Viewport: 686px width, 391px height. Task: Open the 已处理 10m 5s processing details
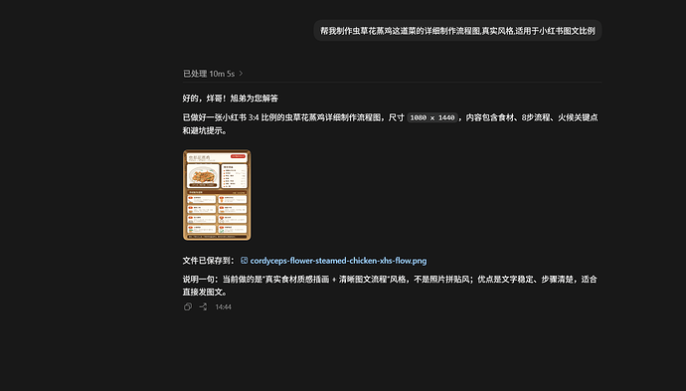(209, 74)
